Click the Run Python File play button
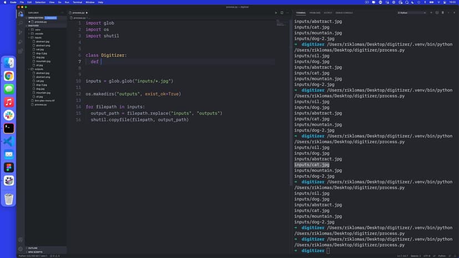 click(276, 12)
